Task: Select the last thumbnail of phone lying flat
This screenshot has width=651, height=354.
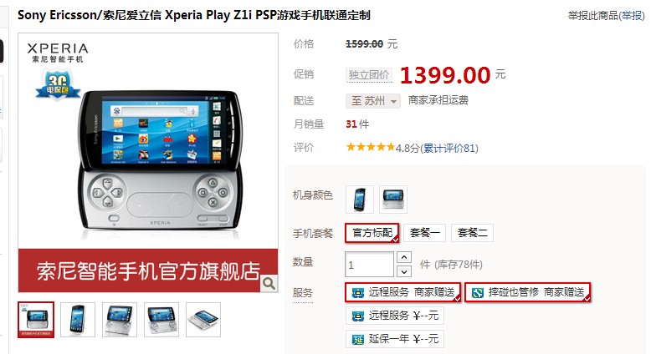Action: tap(203, 320)
